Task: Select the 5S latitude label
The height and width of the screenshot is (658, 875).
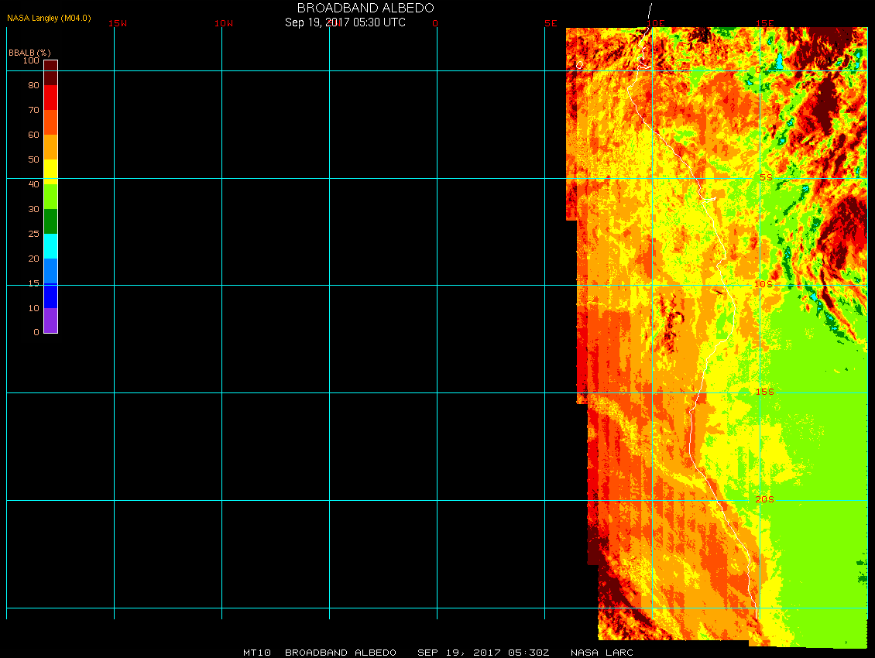Action: [765, 177]
